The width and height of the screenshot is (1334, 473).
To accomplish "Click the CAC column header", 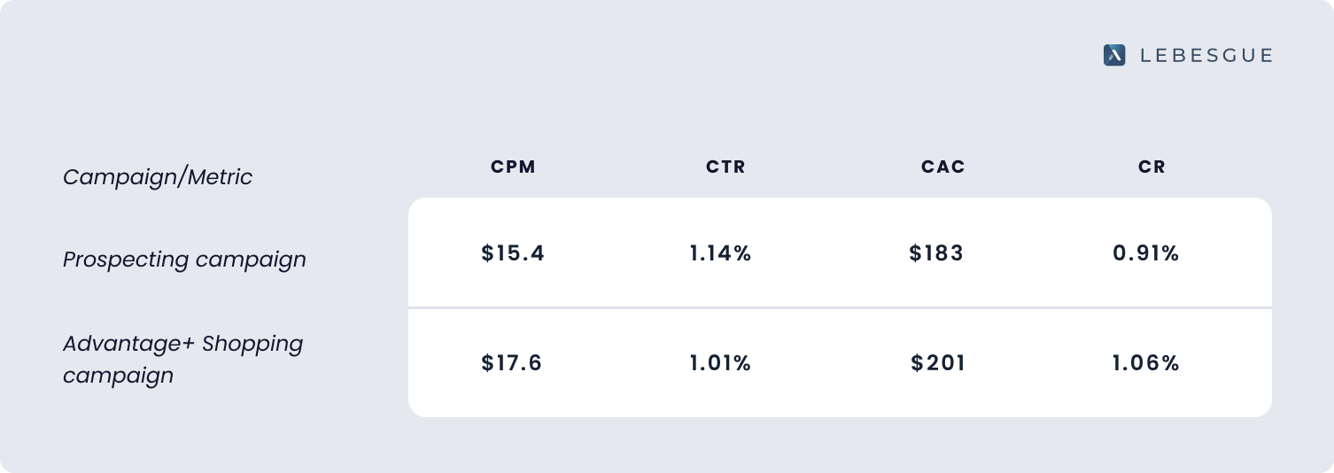I will (x=942, y=167).
